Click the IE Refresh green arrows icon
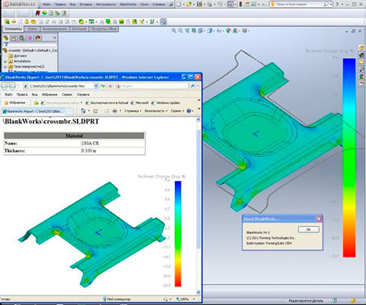 point(103,86)
